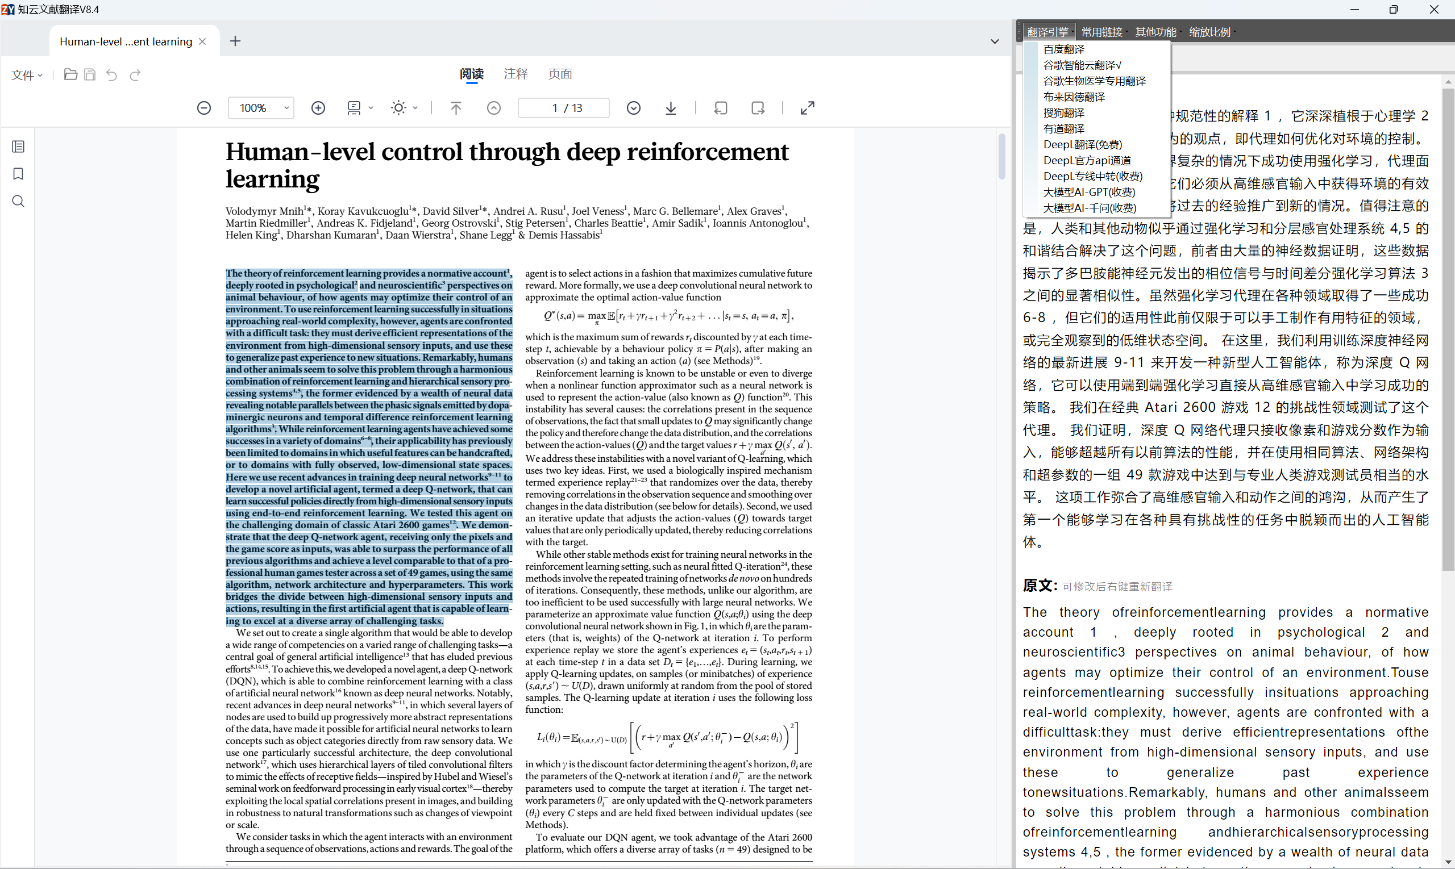Expand the 100% zoom level dropdown

tap(286, 108)
